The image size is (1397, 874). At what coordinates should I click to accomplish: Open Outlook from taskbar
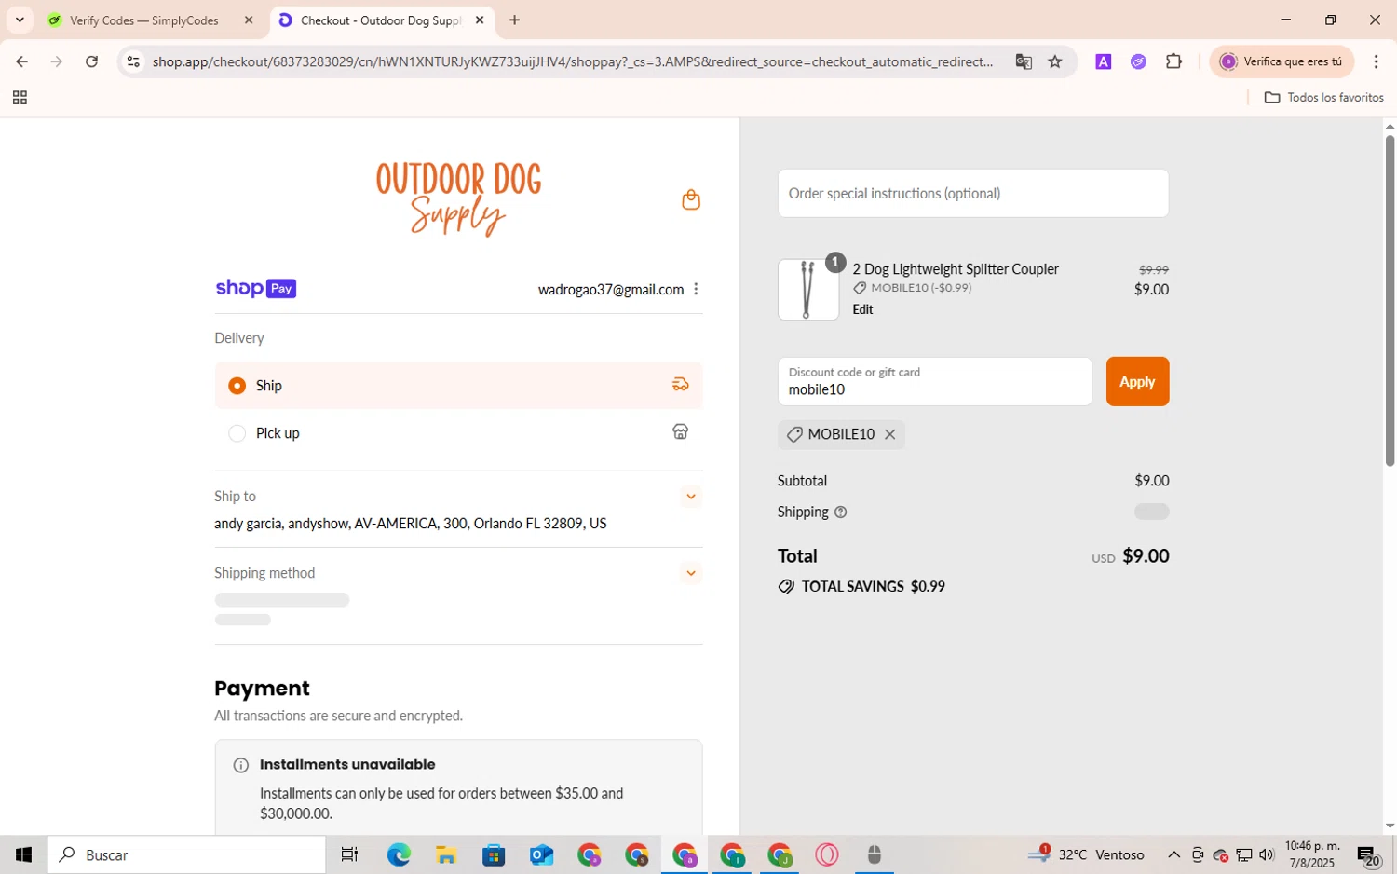coord(541,854)
